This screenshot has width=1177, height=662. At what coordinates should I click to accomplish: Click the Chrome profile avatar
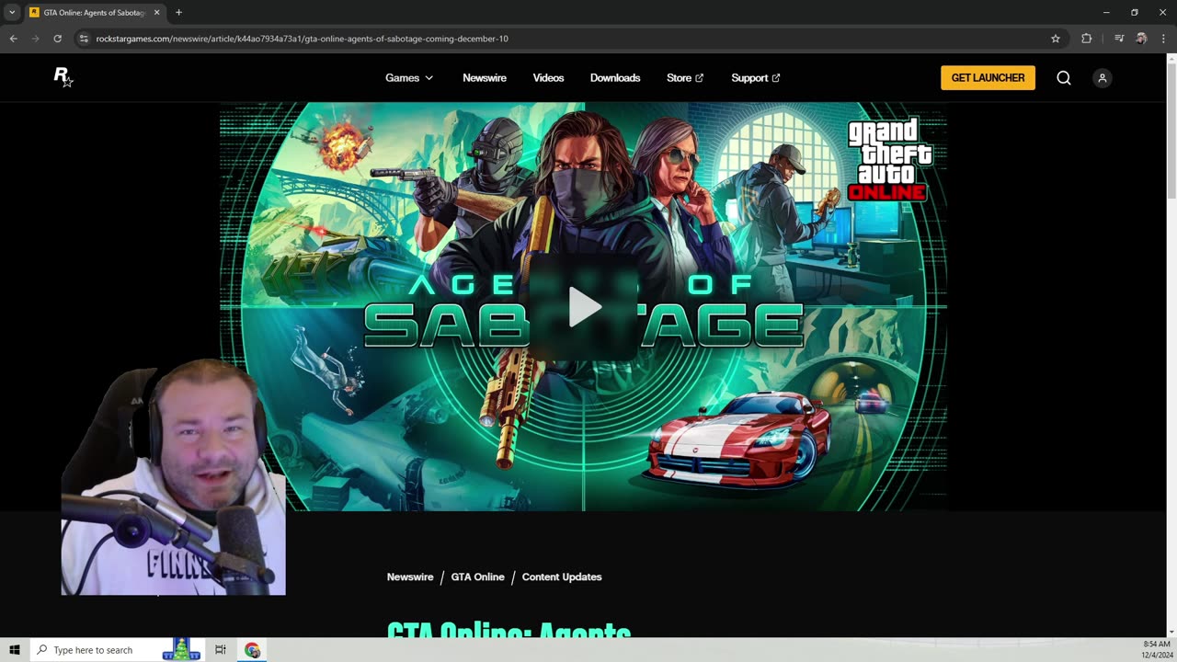coord(1141,39)
